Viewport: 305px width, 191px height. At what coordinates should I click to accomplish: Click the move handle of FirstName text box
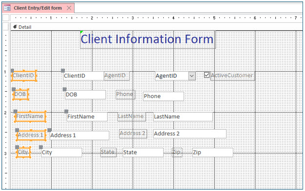point(66,111)
